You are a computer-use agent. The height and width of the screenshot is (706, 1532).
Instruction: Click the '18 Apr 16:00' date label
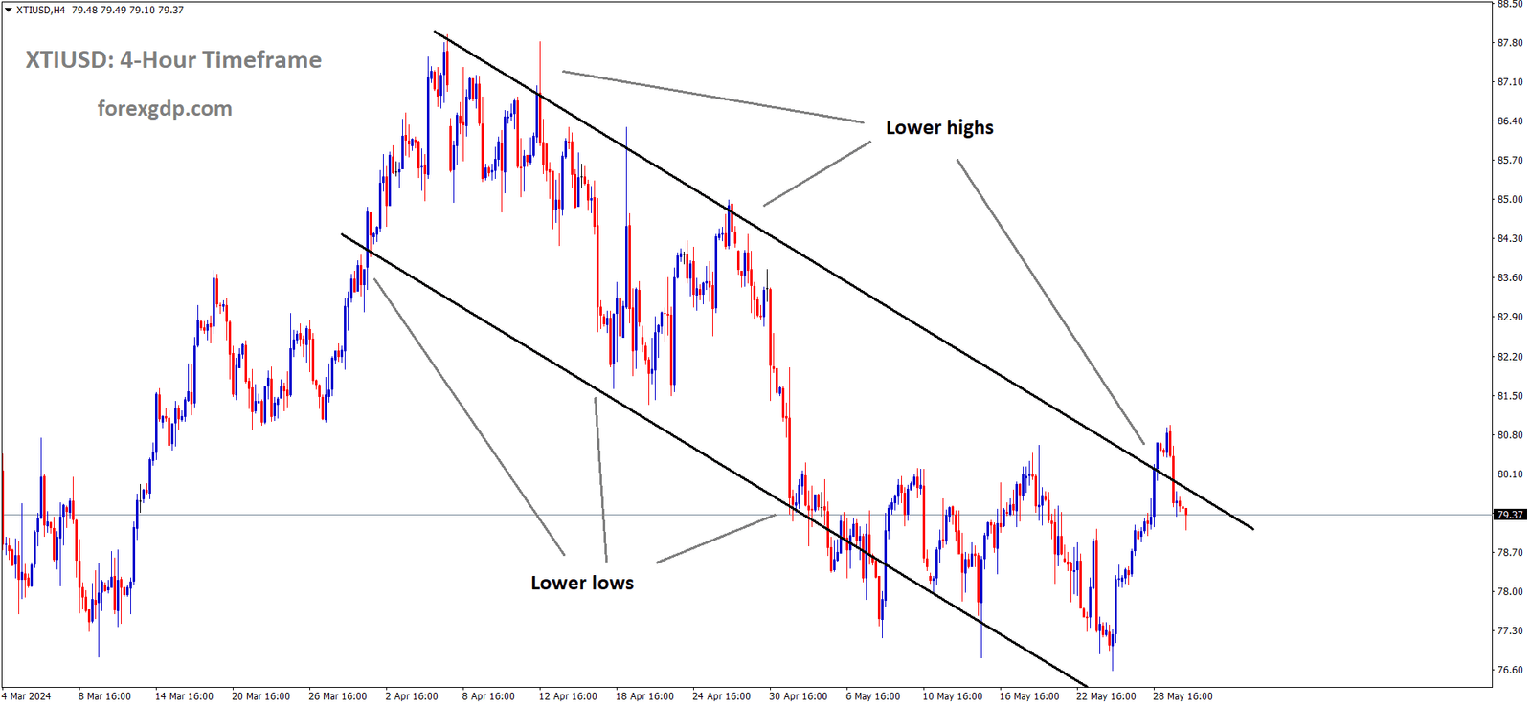pos(644,696)
